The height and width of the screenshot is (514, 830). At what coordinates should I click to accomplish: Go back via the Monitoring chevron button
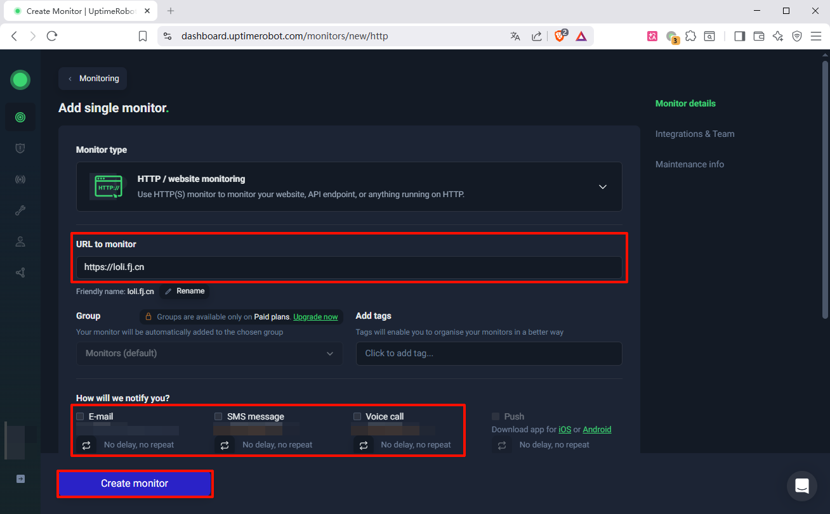93,79
